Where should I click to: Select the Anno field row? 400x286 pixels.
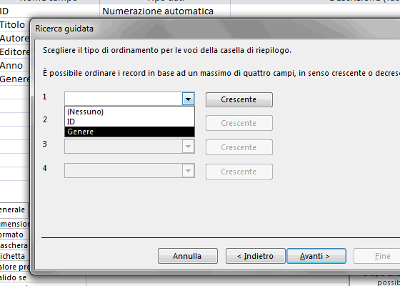coord(14,66)
